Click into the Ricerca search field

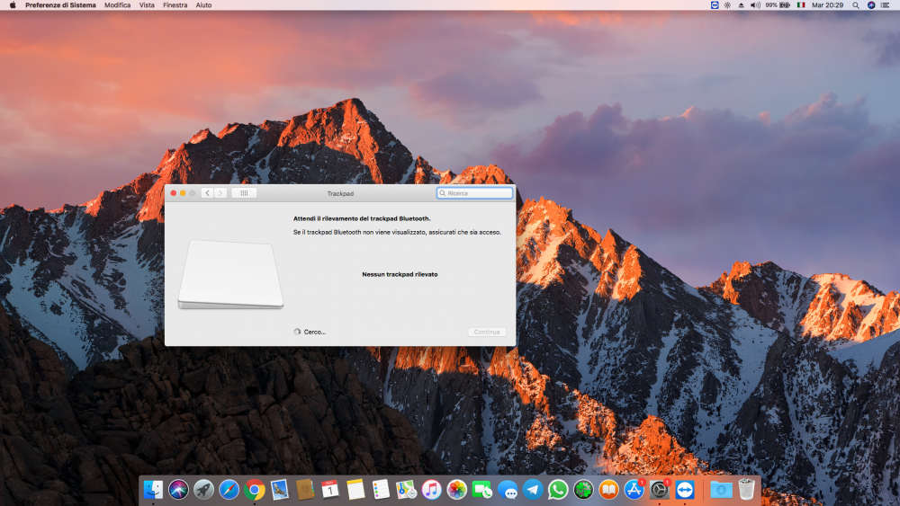474,193
